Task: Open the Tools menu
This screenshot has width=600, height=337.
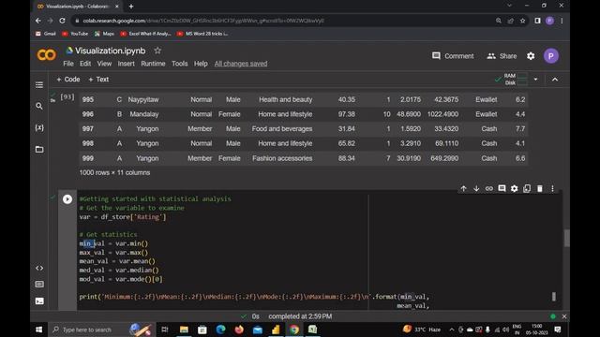Action: [x=179, y=64]
